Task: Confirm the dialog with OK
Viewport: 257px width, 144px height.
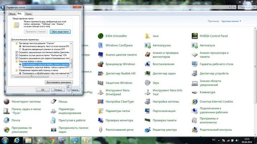Action: click(x=43, y=90)
